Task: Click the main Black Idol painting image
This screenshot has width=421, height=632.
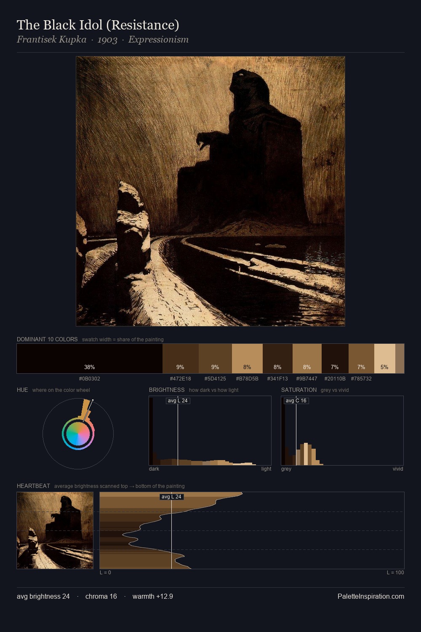Action: 210,191
